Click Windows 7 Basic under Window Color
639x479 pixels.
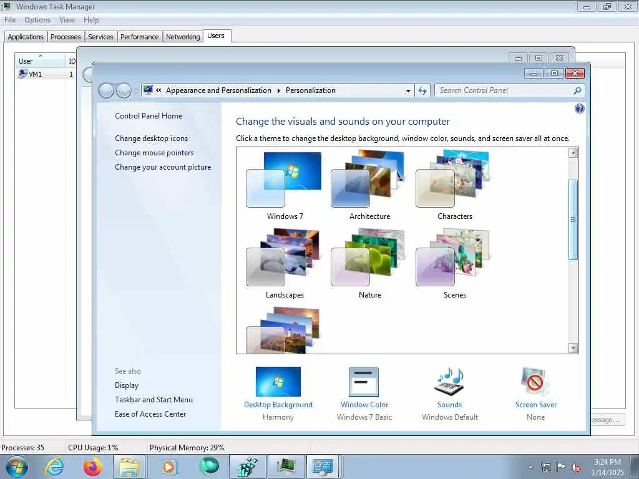point(364,417)
